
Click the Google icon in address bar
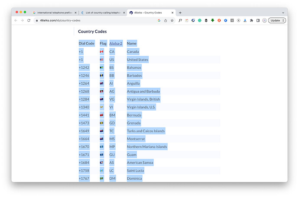pos(159,20)
